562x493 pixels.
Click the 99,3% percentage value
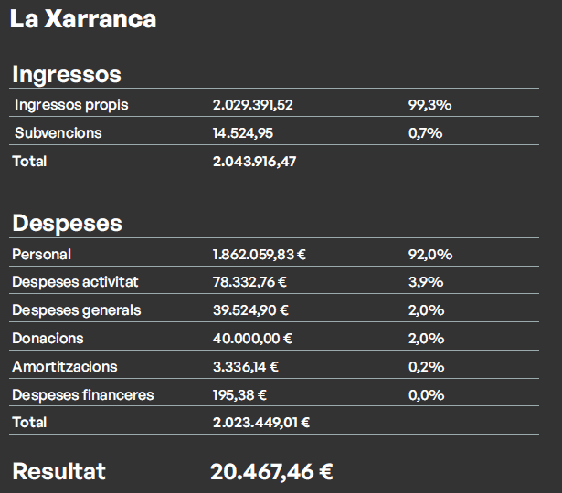[x=429, y=105]
